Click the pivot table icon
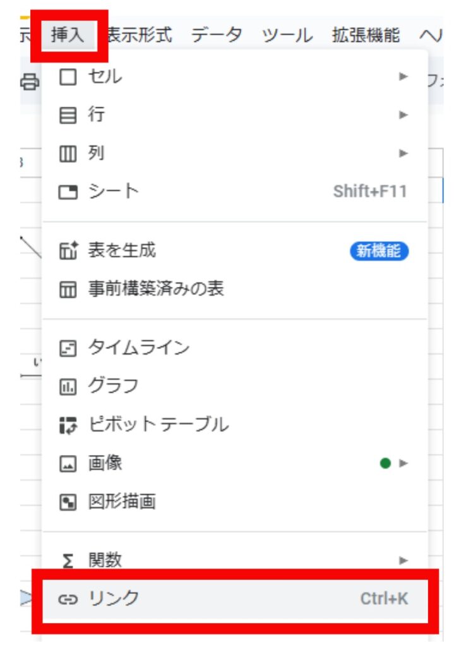The image size is (454, 647). (x=67, y=425)
